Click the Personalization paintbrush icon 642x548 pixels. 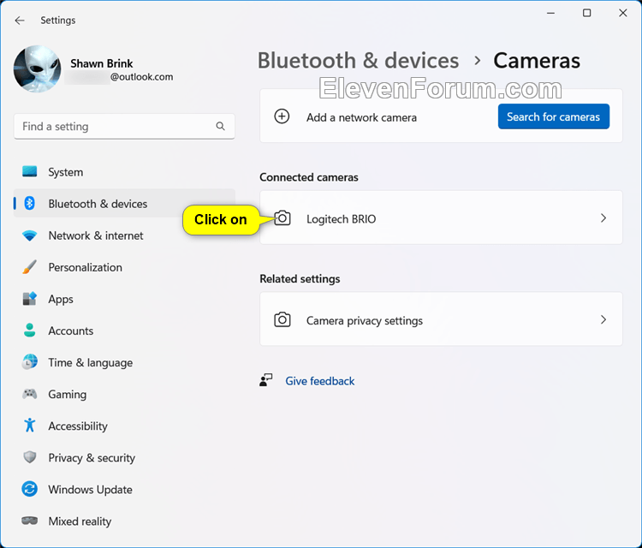coord(29,267)
